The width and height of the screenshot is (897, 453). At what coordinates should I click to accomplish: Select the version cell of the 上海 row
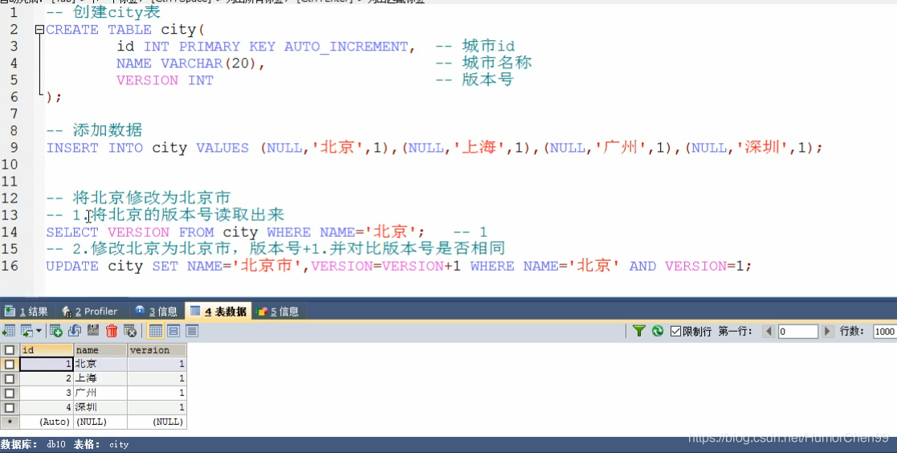[157, 378]
